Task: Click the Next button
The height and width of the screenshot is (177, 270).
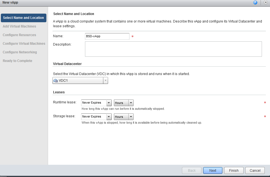Action: [x=213, y=170]
